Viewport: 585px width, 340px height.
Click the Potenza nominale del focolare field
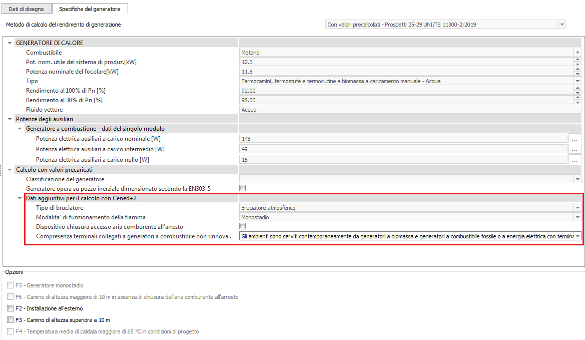[405, 72]
